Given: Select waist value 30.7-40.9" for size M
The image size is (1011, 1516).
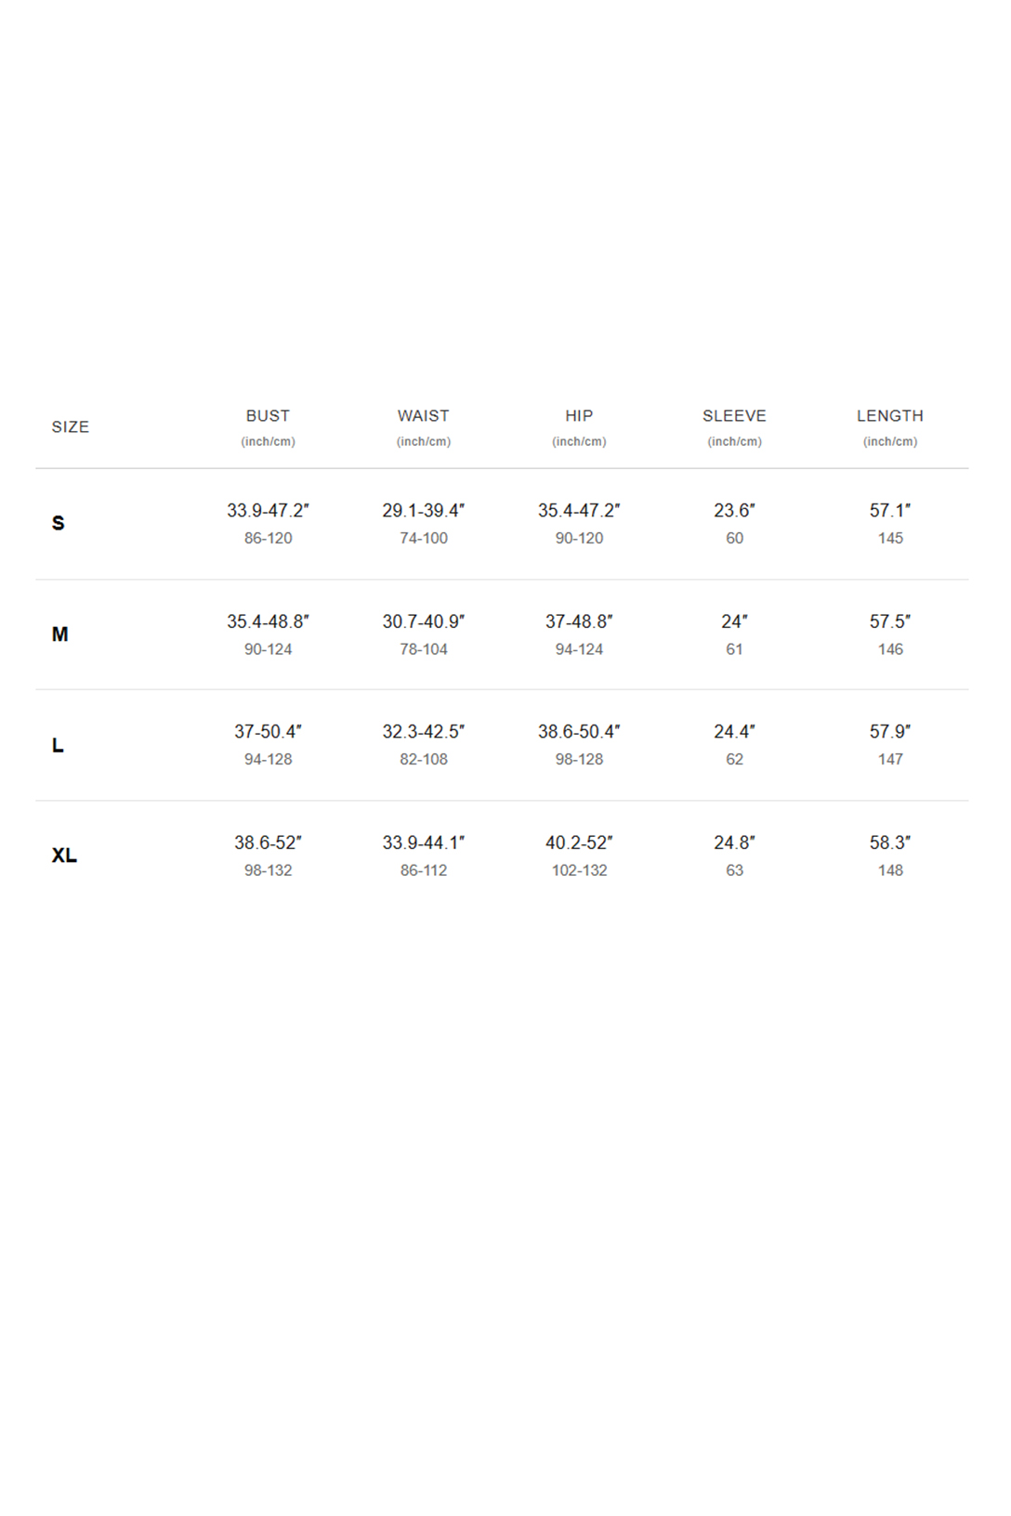Looking at the screenshot, I should pyautogui.click(x=424, y=621).
